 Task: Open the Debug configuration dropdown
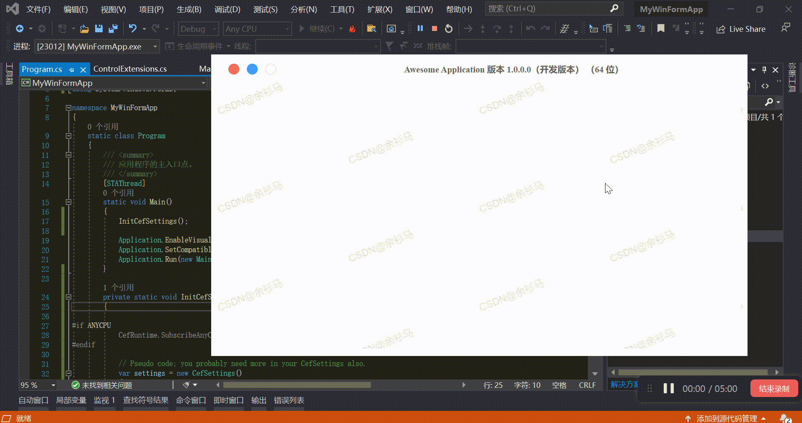coord(198,28)
